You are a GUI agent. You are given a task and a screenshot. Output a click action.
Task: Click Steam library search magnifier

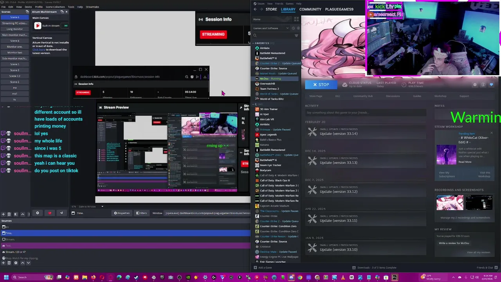pyautogui.click(x=255, y=36)
